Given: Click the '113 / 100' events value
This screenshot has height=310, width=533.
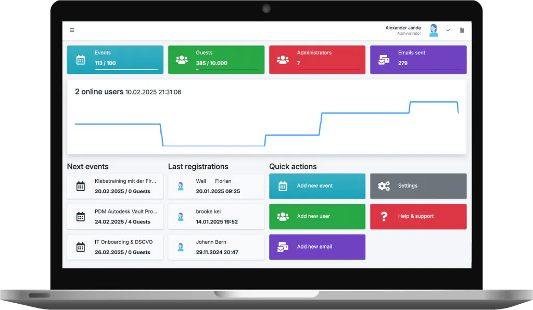Looking at the screenshot, I should click(105, 63).
